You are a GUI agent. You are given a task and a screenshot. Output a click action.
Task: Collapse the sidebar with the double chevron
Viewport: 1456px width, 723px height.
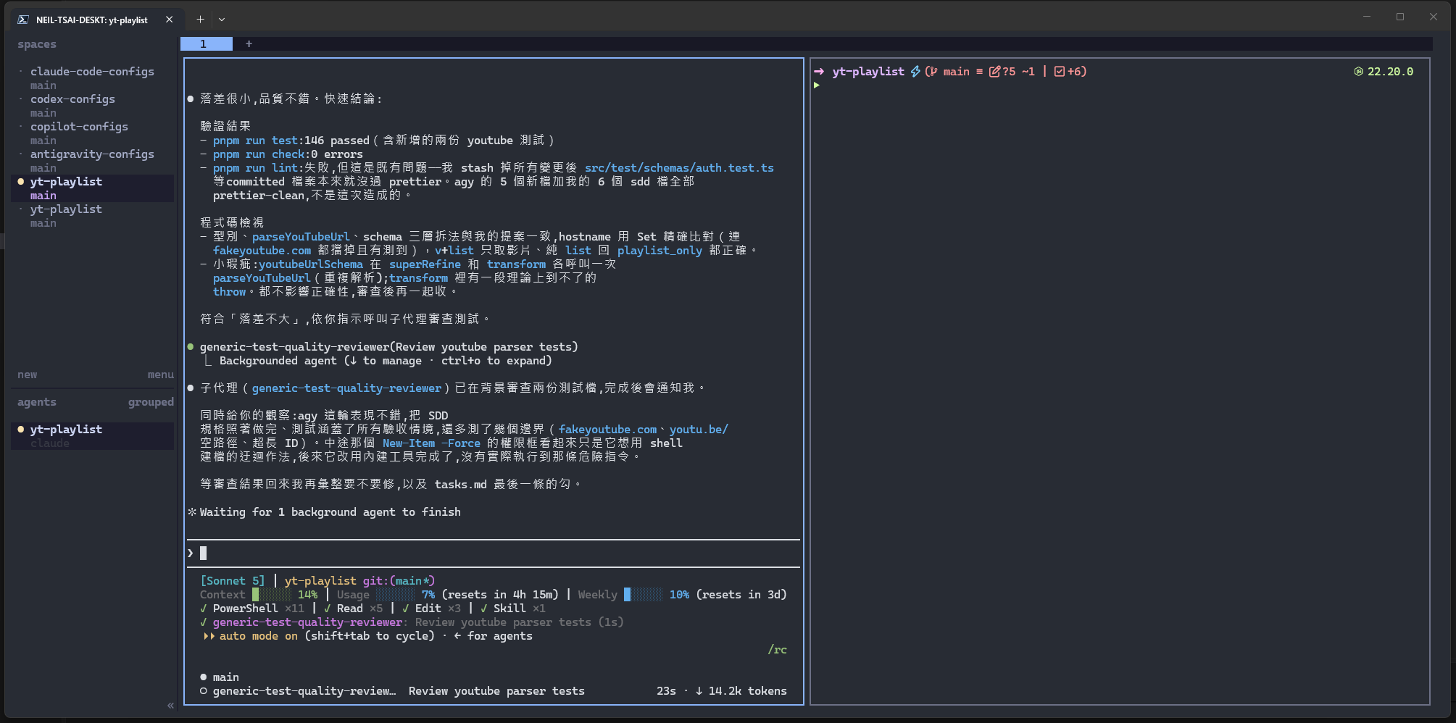click(x=170, y=705)
